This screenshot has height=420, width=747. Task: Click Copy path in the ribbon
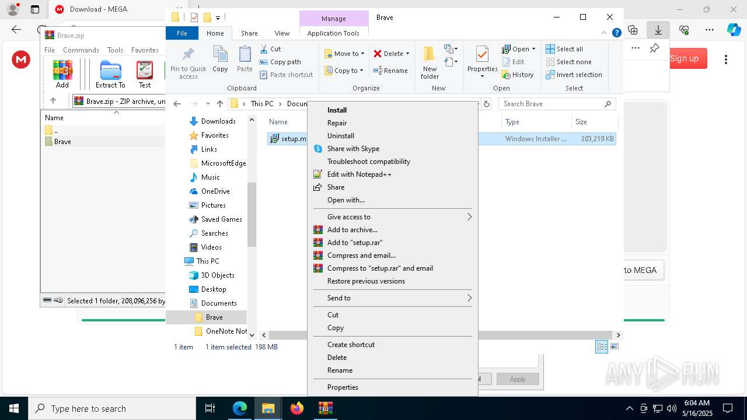pos(280,62)
